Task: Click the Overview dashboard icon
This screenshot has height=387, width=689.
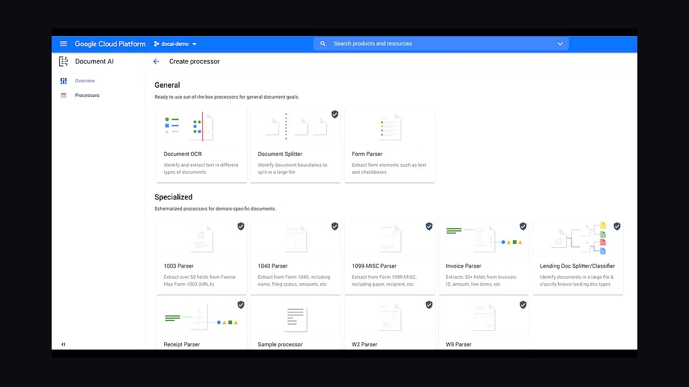Action: coord(64,81)
